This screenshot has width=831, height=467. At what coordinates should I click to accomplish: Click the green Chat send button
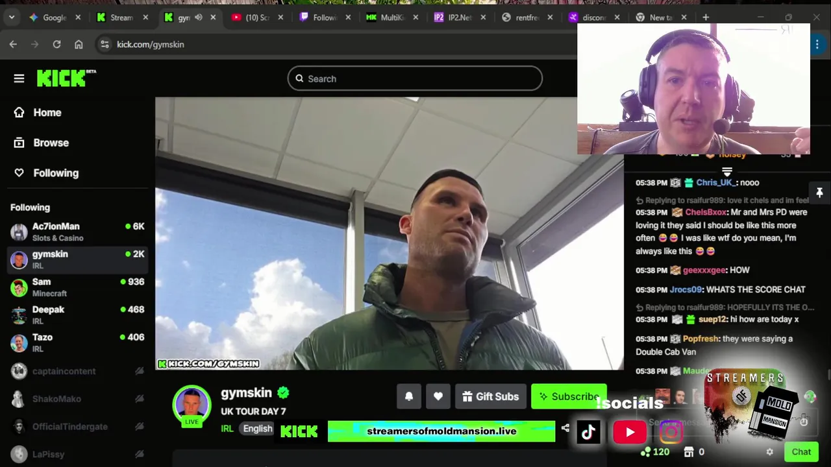801,452
